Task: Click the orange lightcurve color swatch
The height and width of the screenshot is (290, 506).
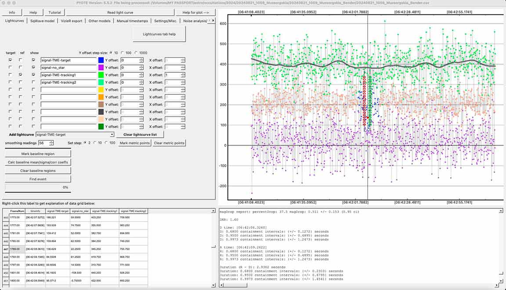Action: (101, 97)
